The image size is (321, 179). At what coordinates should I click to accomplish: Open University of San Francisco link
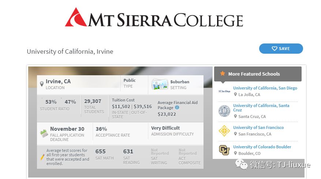point(258,127)
